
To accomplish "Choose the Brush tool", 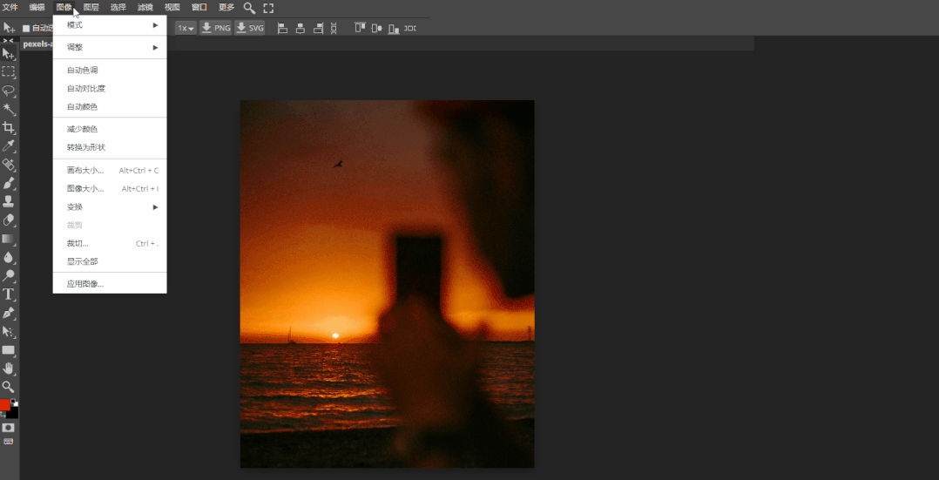I will coord(9,183).
